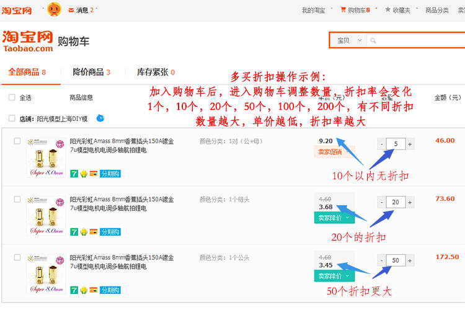Click the search magnifier icon in search box
Viewport: 465px width, 310px height.
373,41
